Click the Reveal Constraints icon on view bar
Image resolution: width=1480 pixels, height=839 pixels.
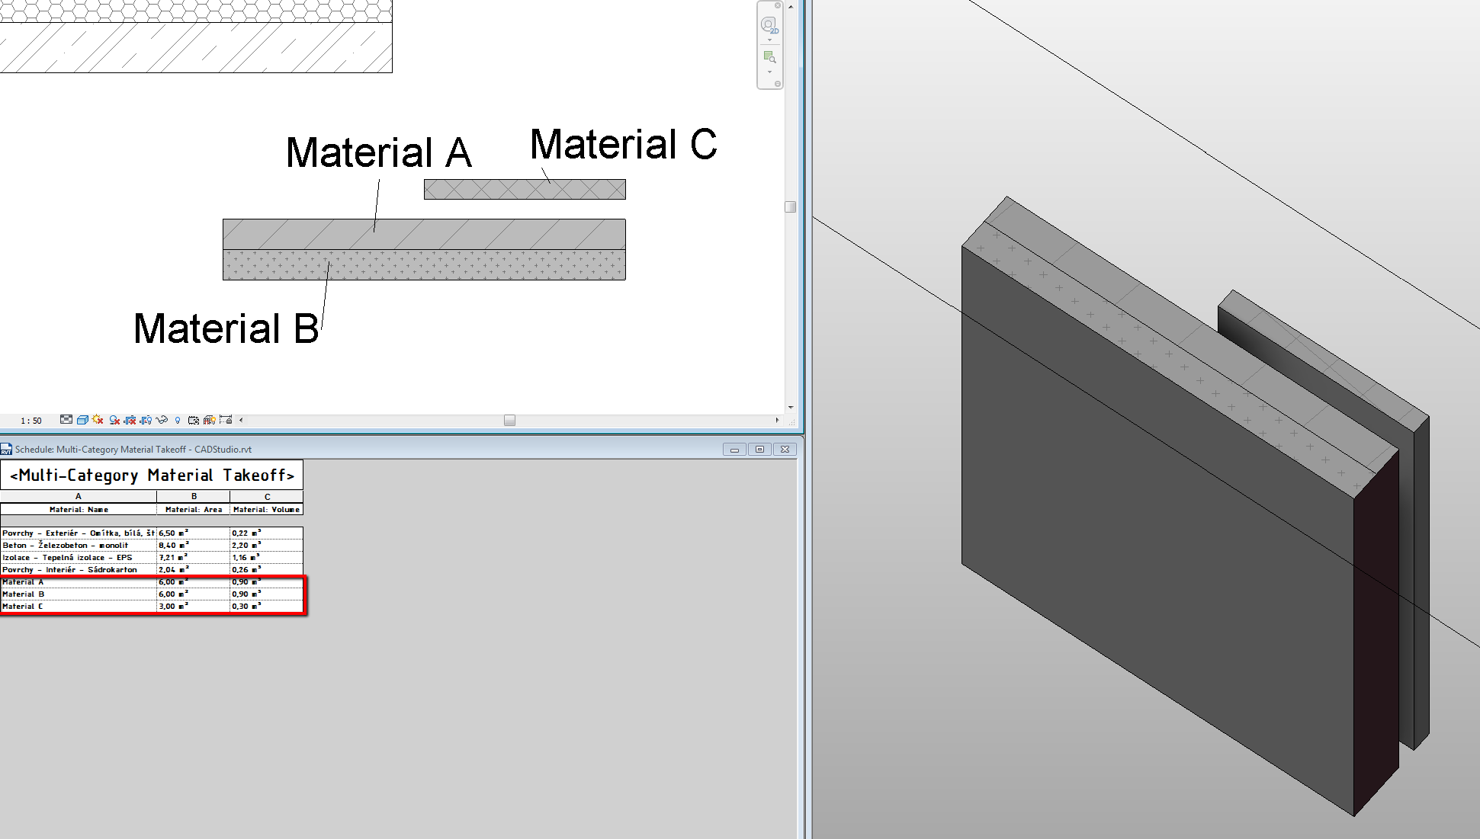tap(226, 419)
